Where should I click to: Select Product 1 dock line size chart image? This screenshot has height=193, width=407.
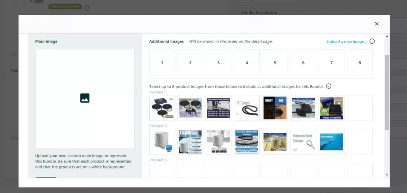click(x=218, y=108)
